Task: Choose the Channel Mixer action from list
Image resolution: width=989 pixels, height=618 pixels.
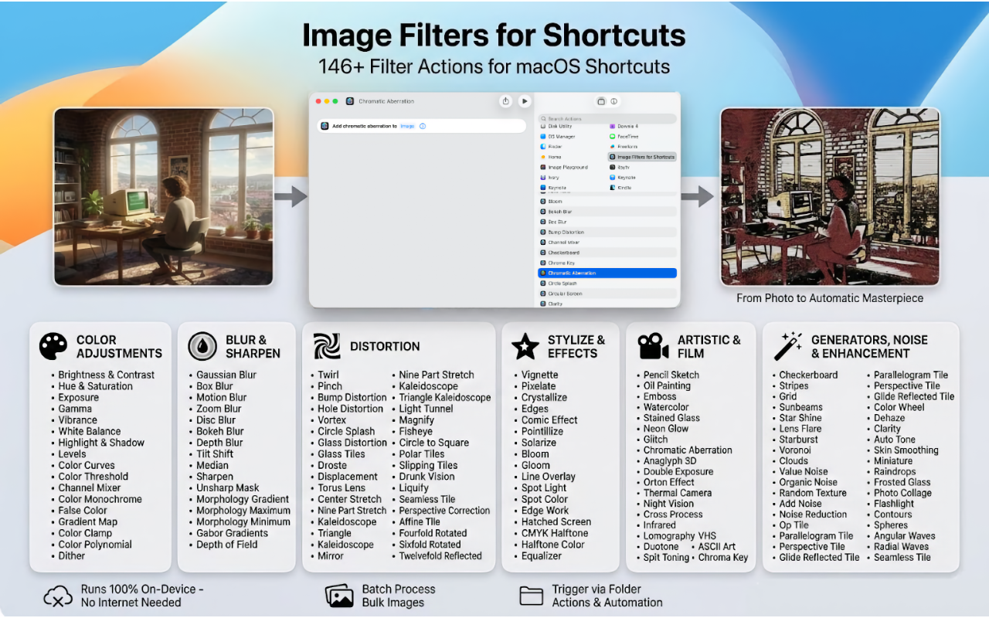Action: [563, 243]
